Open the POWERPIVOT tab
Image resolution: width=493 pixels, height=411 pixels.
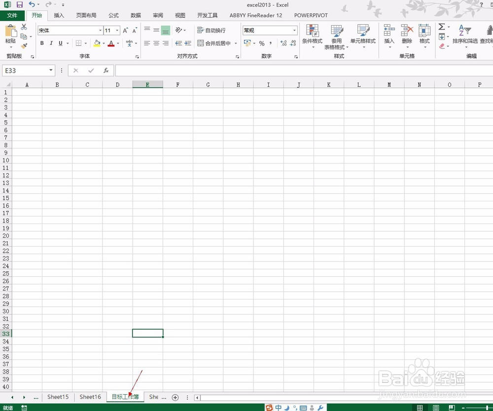coord(311,15)
